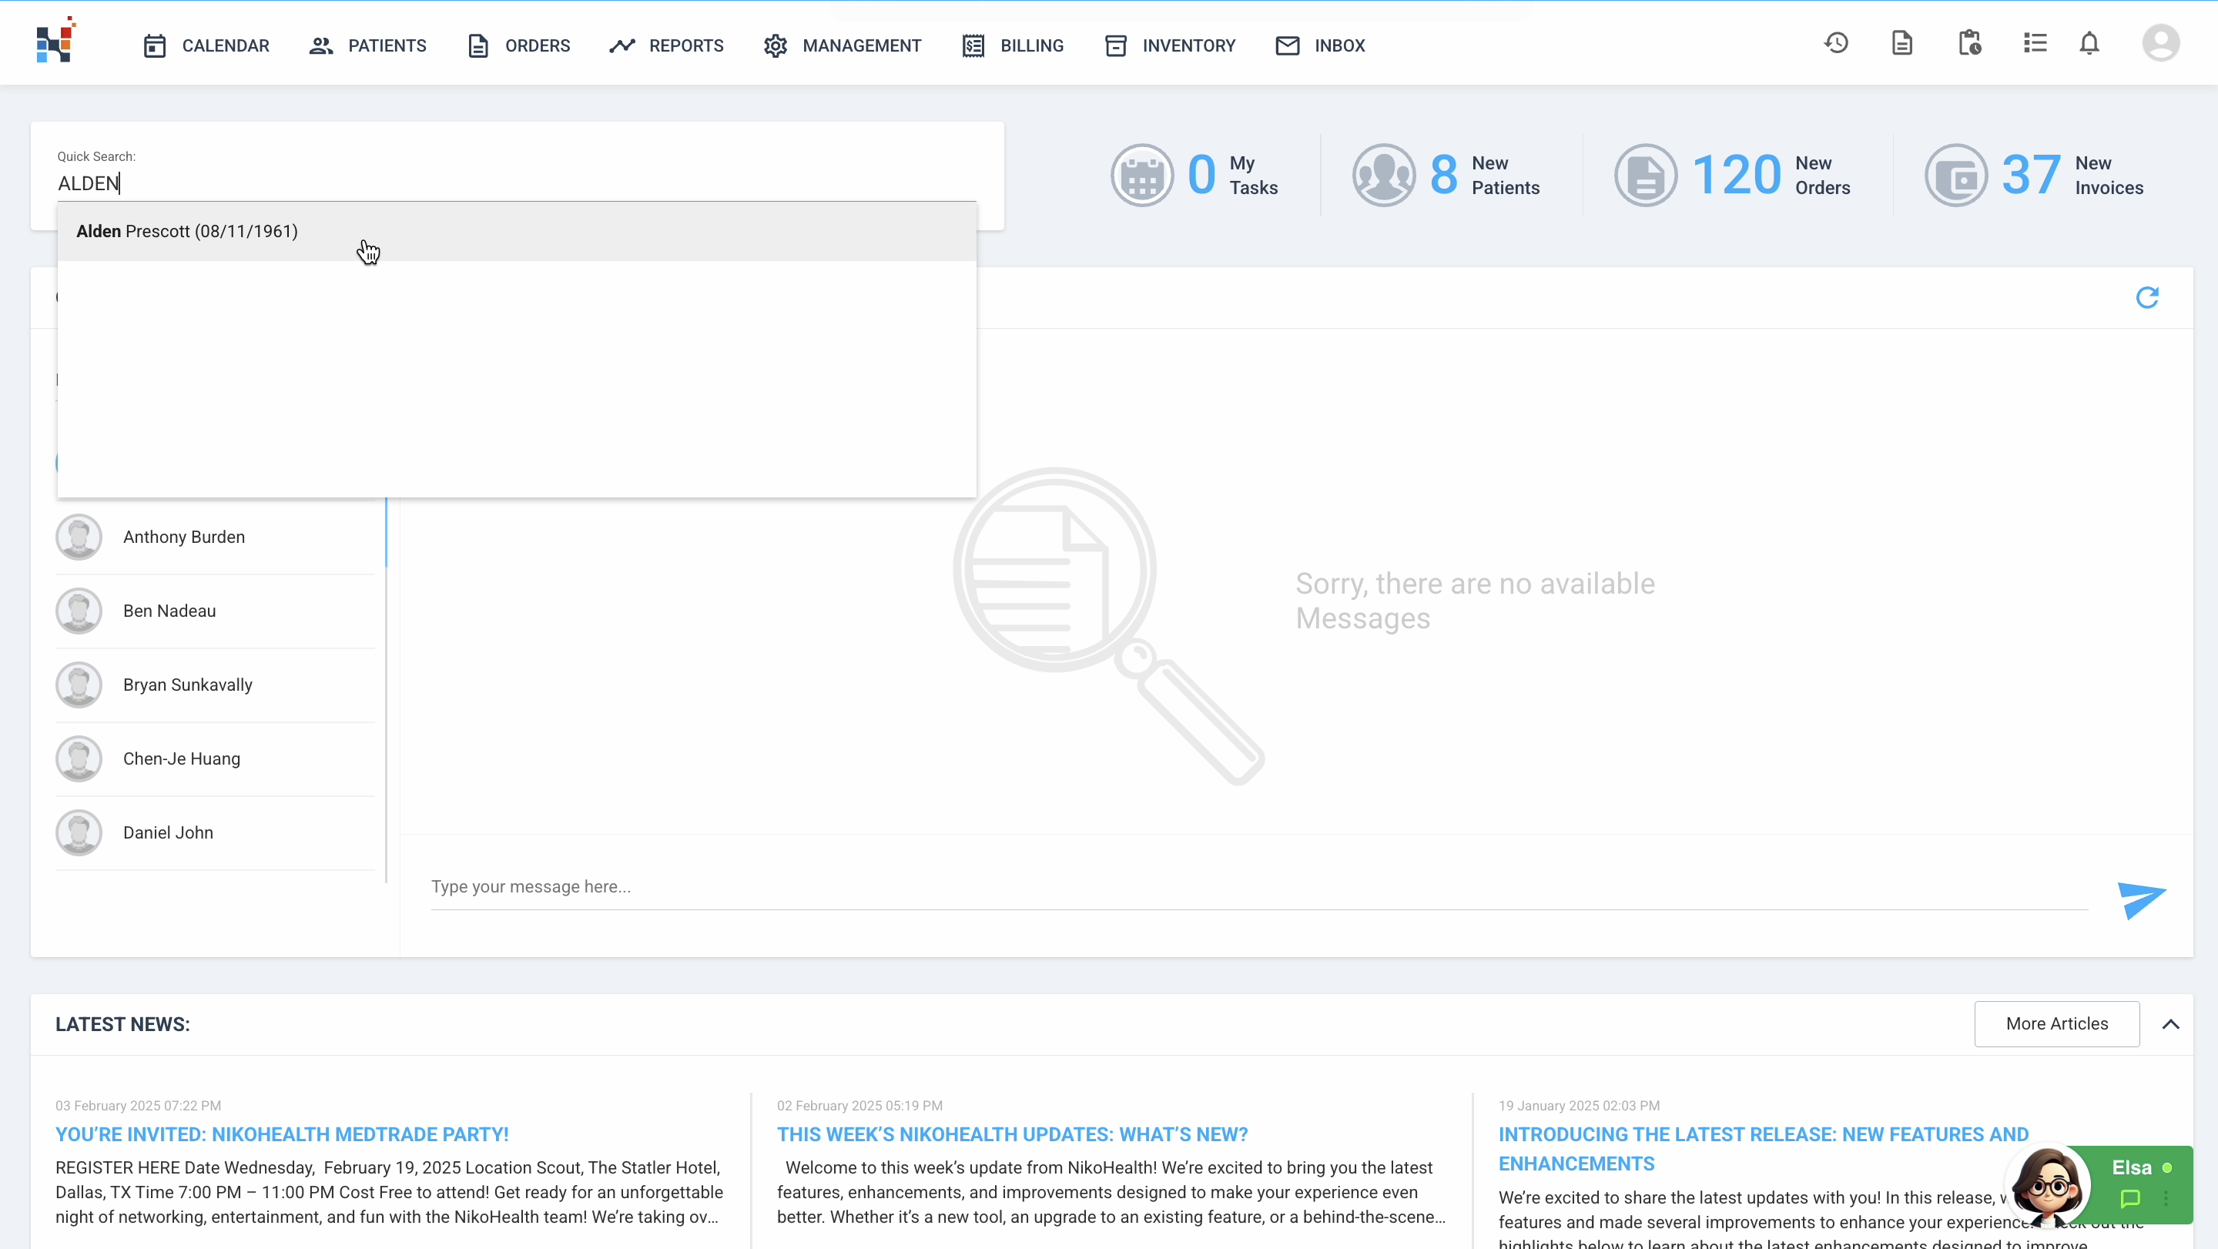2218x1249 pixels.
Task: Open the task list icon in header
Action: pos(2035,43)
